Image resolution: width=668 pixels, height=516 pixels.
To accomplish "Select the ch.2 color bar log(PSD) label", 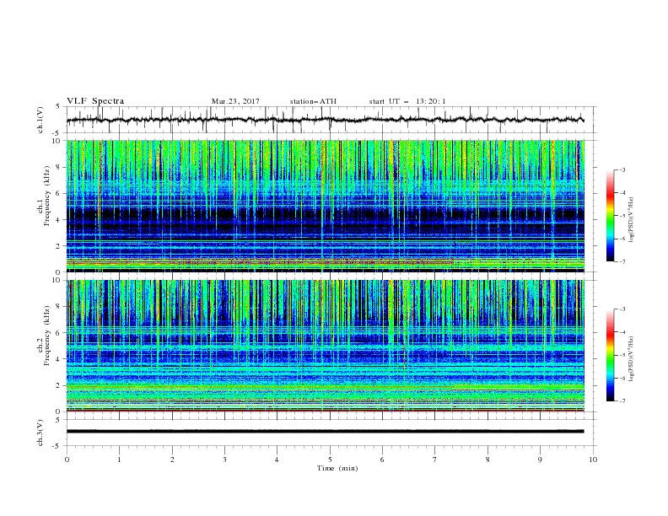I will pyautogui.click(x=631, y=359).
